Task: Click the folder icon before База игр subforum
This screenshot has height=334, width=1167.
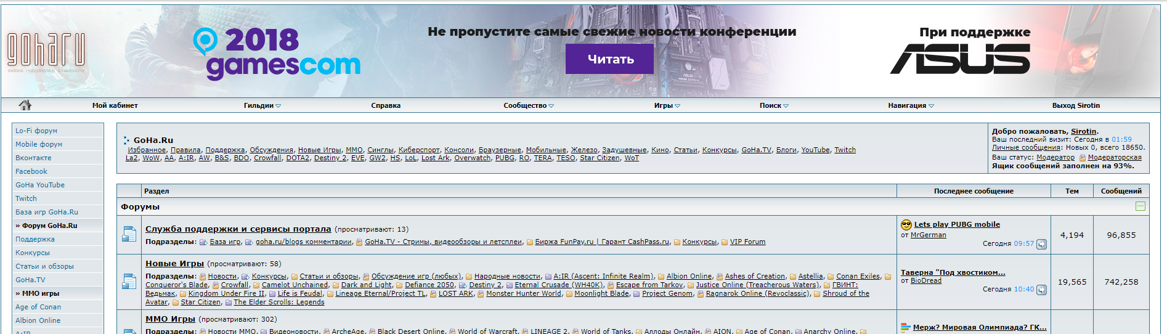Action: point(203,242)
